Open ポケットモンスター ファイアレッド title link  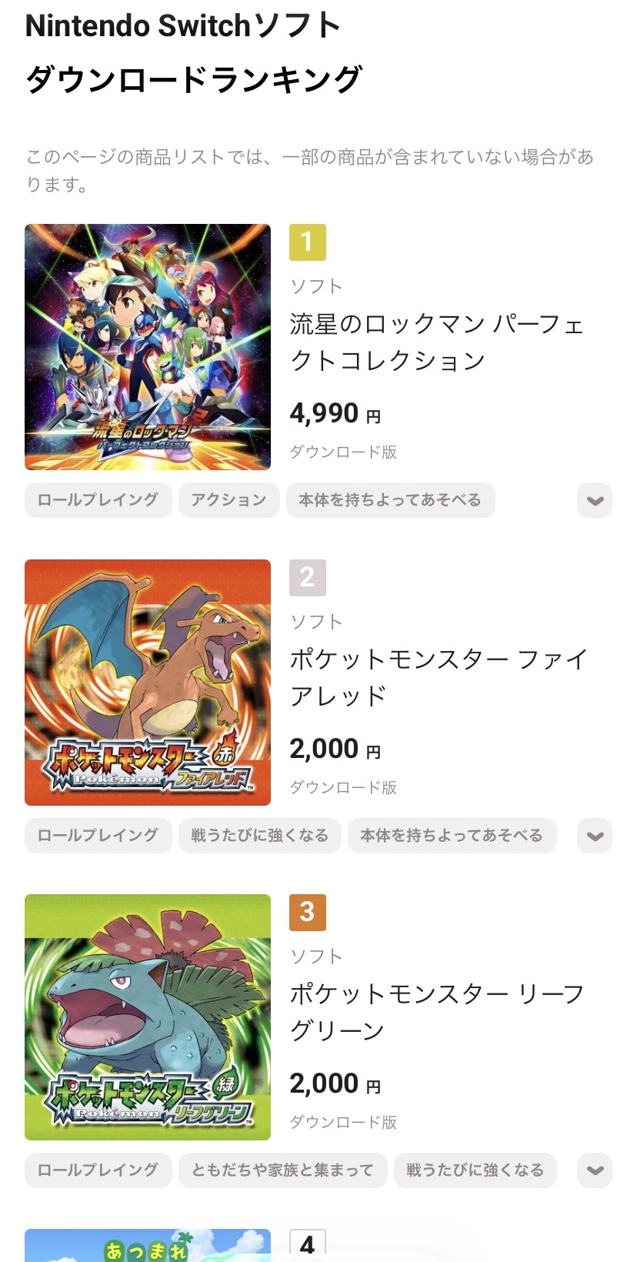[x=439, y=677]
